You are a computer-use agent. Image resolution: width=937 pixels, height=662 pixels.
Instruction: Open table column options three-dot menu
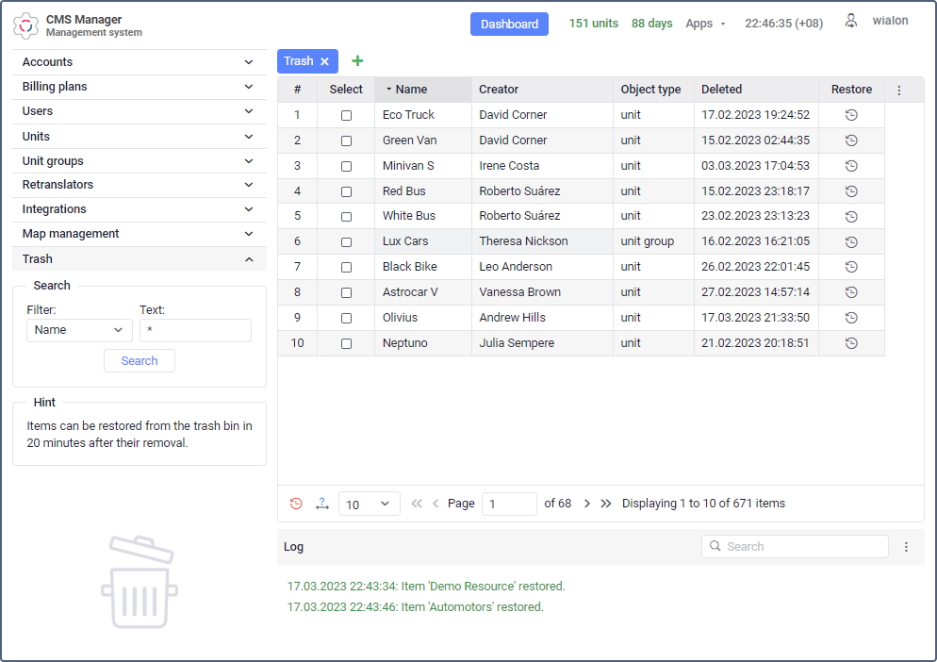tap(898, 91)
